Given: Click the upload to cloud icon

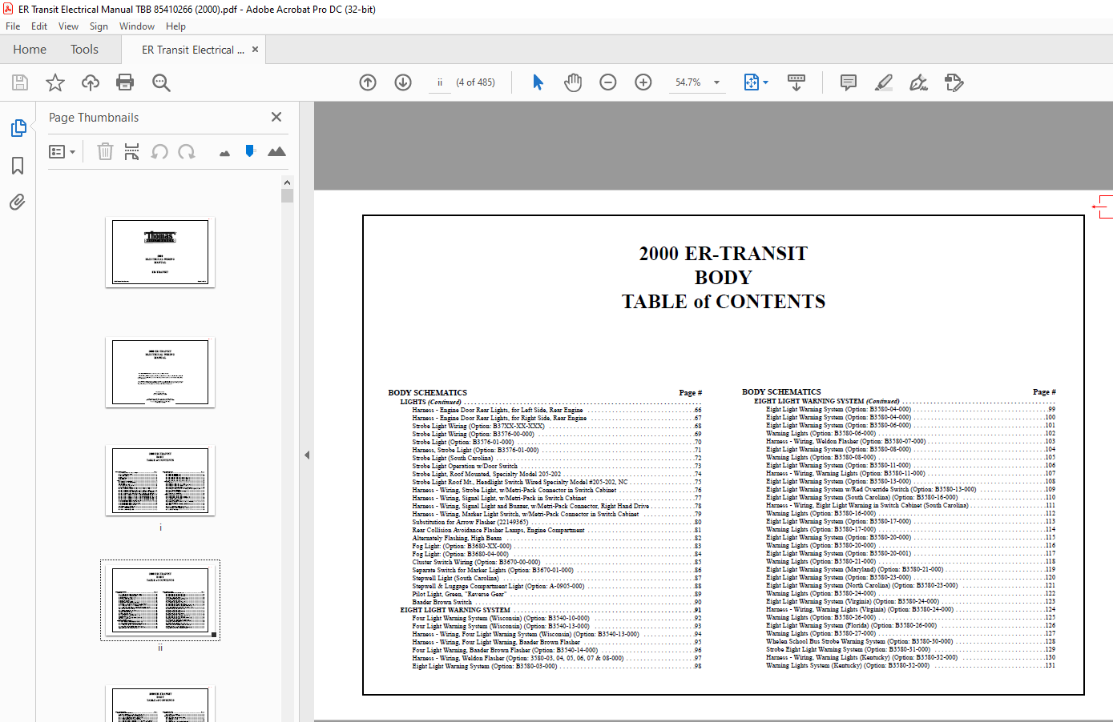Looking at the screenshot, I should [91, 82].
